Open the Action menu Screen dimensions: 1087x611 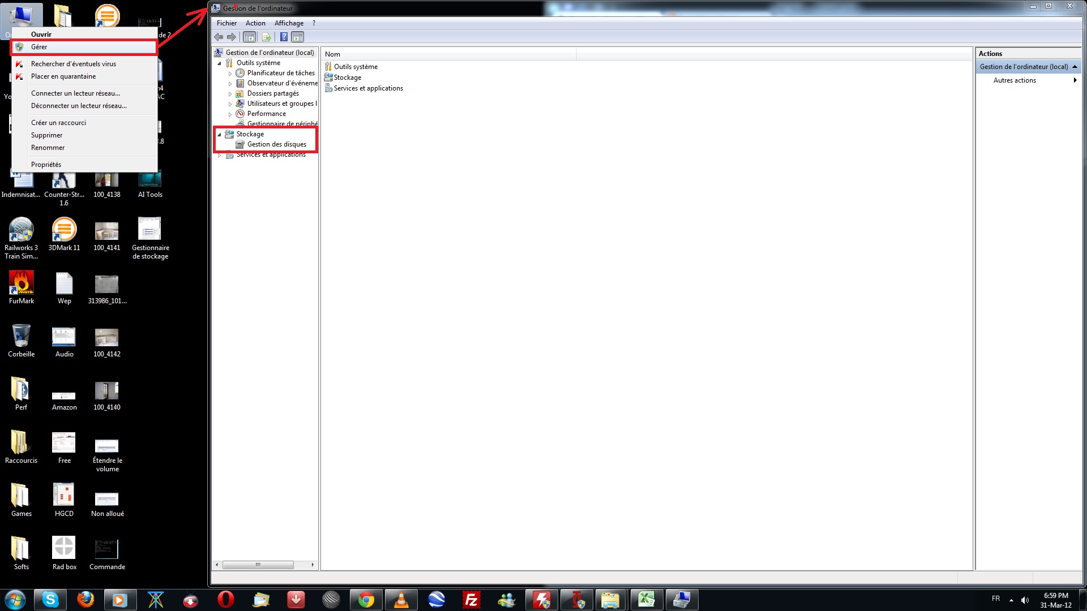[x=255, y=23]
